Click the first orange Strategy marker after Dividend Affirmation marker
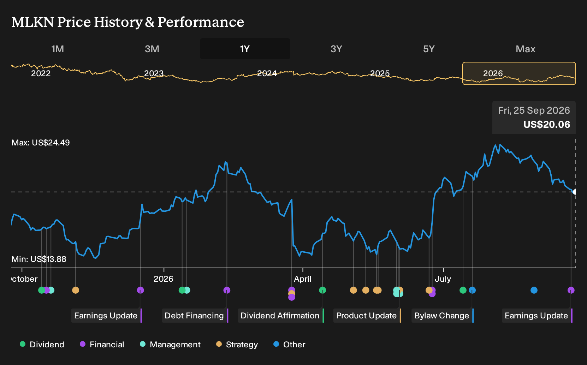 click(353, 290)
